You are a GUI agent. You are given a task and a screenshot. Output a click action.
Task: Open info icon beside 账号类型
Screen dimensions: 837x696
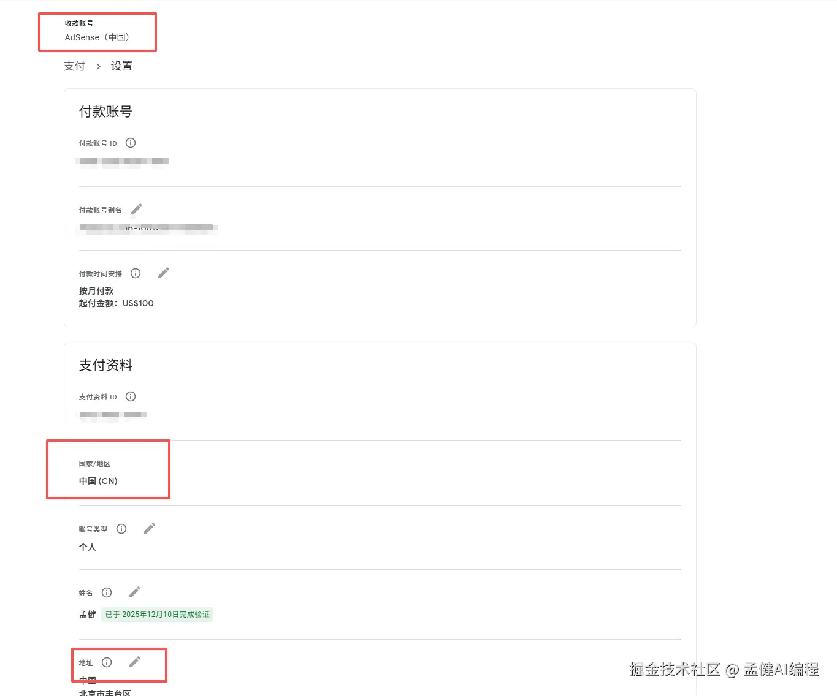(121, 529)
